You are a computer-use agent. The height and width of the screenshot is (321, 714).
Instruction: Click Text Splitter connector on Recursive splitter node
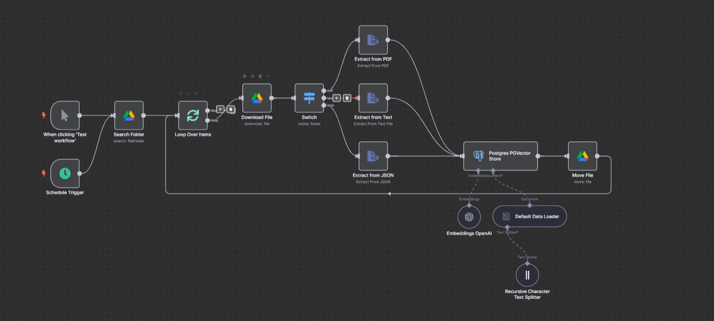tap(527, 263)
